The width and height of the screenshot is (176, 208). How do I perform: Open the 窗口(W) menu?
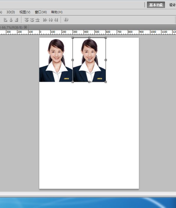pyautogui.click(x=40, y=12)
